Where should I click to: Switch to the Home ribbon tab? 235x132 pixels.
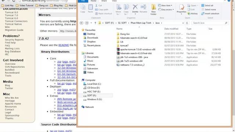point(93,1)
